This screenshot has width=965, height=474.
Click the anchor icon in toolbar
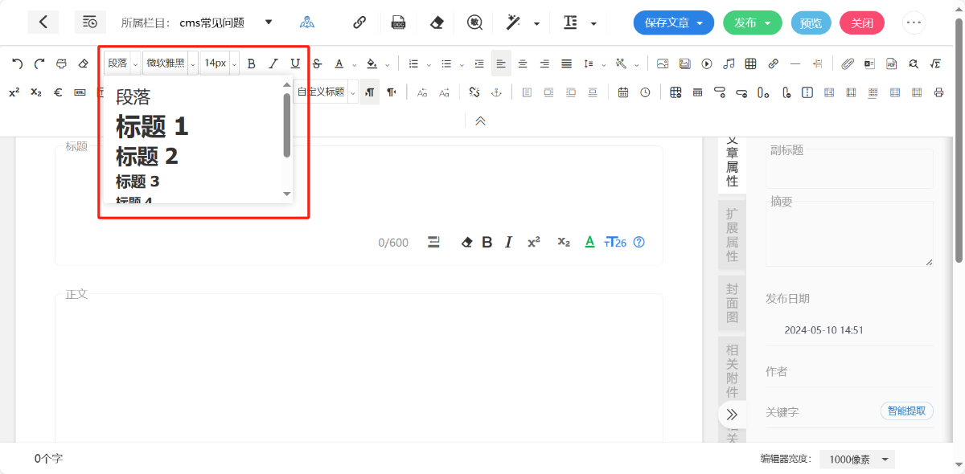496,92
